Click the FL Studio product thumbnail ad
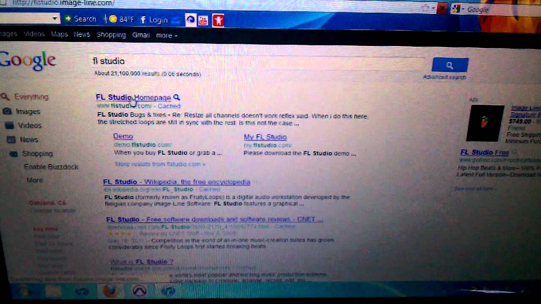Image resolution: width=541 pixels, height=304 pixels. pyautogui.click(x=485, y=123)
